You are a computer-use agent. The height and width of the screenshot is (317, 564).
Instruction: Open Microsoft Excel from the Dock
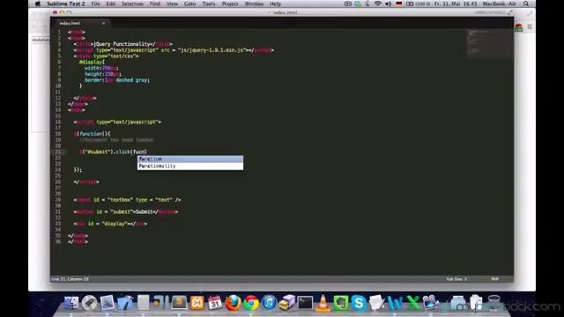click(x=412, y=303)
